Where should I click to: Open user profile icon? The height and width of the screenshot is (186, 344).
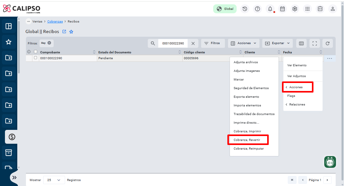[x=333, y=9]
